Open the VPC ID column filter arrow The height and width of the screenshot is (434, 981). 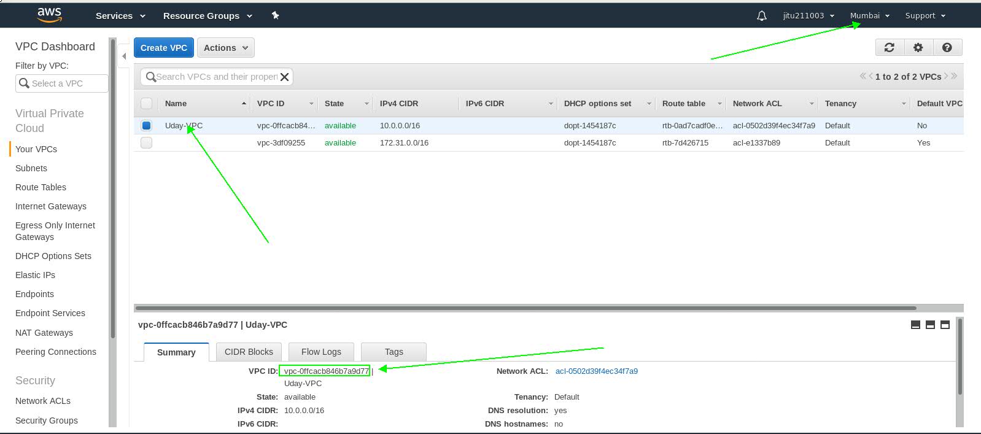pyautogui.click(x=311, y=104)
